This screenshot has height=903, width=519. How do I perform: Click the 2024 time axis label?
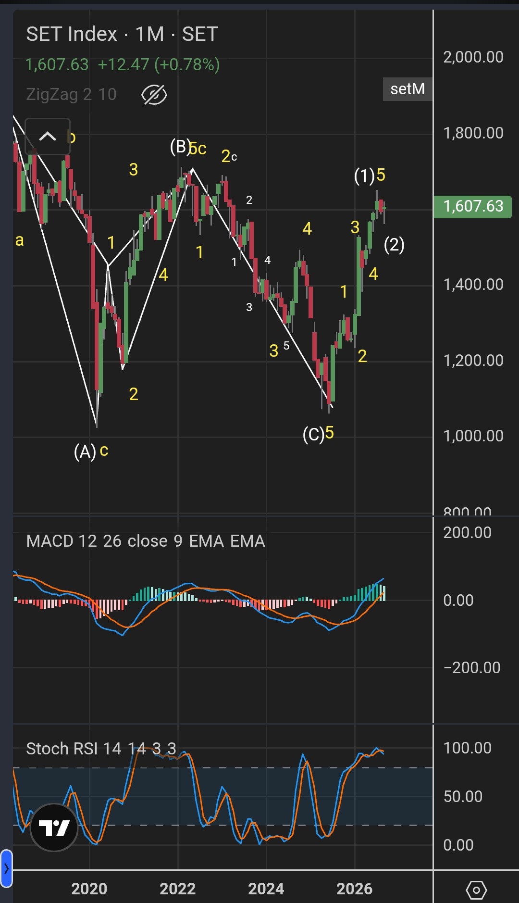click(266, 889)
